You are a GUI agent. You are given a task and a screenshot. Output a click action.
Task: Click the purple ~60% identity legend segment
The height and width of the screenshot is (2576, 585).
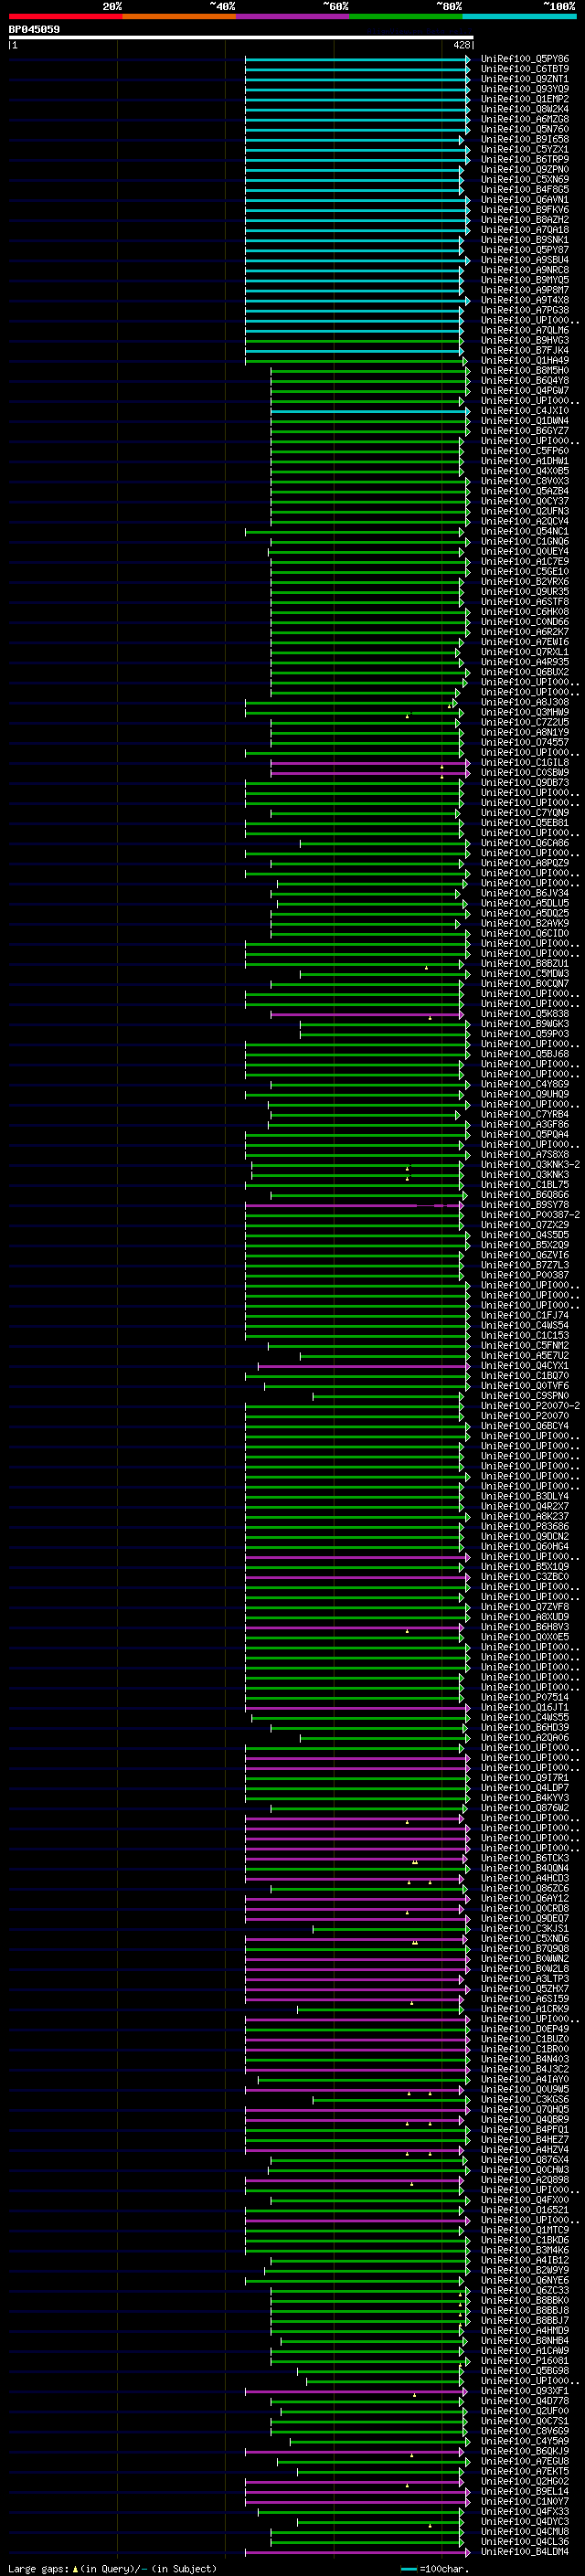click(x=293, y=16)
